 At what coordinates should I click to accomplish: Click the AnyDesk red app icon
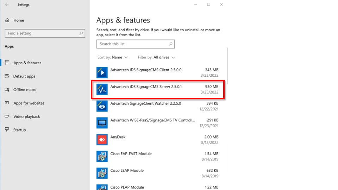click(102, 140)
